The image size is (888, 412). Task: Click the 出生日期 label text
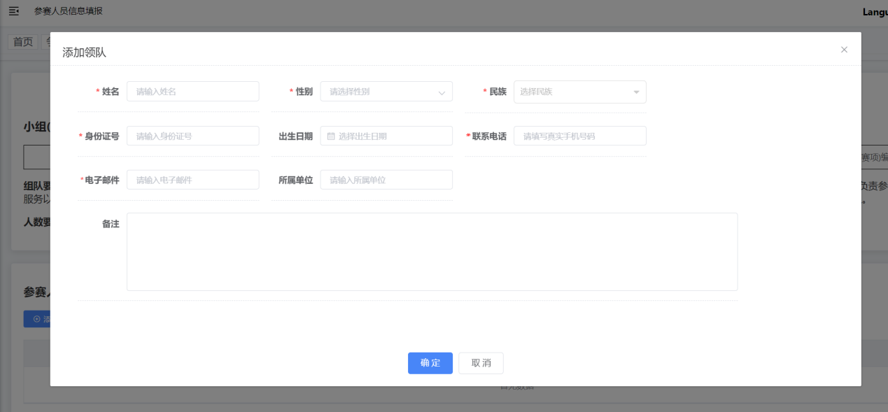[295, 136]
